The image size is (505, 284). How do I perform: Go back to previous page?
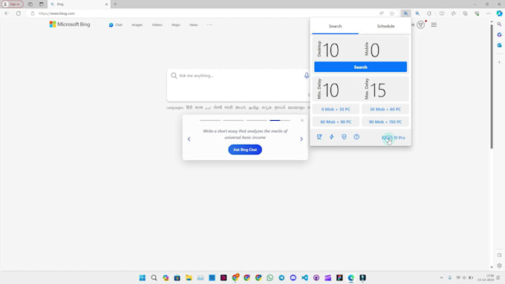click(7, 13)
